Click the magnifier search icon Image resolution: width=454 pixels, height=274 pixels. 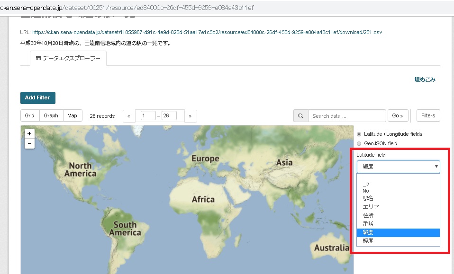click(301, 116)
